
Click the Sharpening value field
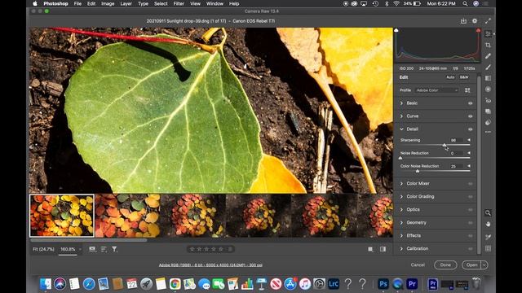[457, 140]
